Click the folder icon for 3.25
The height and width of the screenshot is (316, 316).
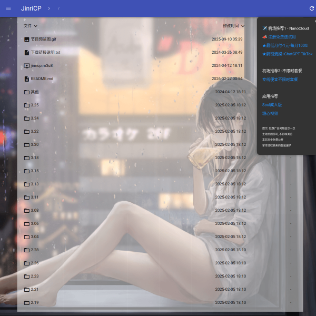tap(27, 105)
